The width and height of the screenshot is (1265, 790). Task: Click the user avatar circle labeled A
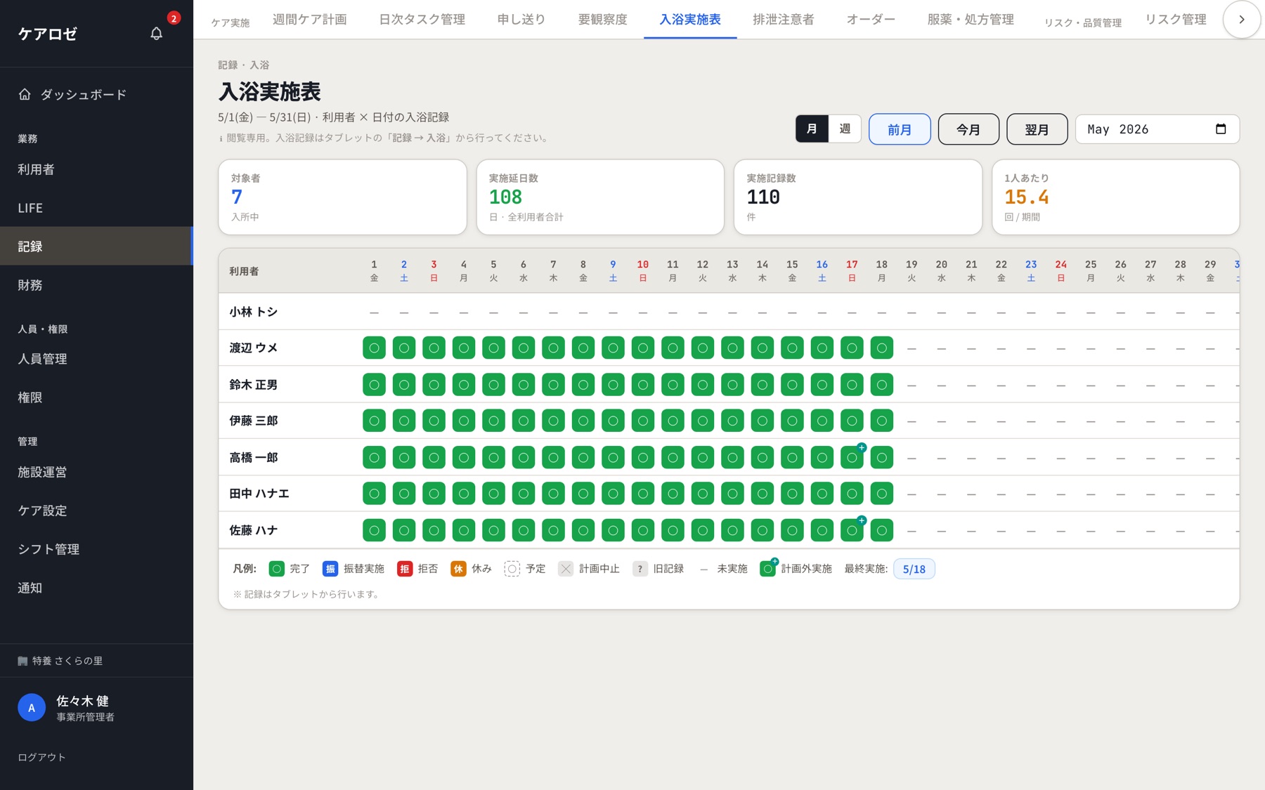32,708
